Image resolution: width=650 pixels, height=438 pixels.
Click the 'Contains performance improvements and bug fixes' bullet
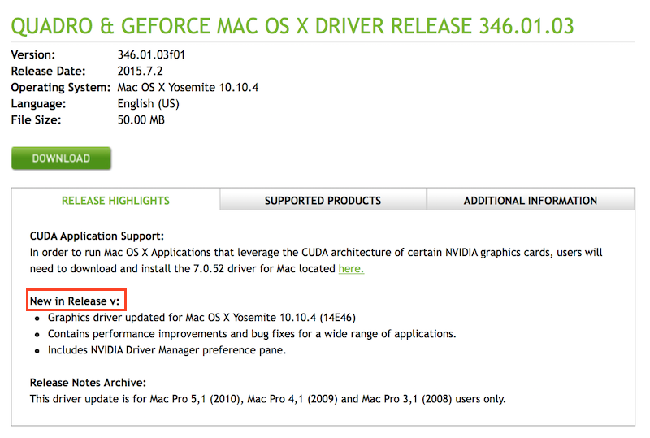252,334
